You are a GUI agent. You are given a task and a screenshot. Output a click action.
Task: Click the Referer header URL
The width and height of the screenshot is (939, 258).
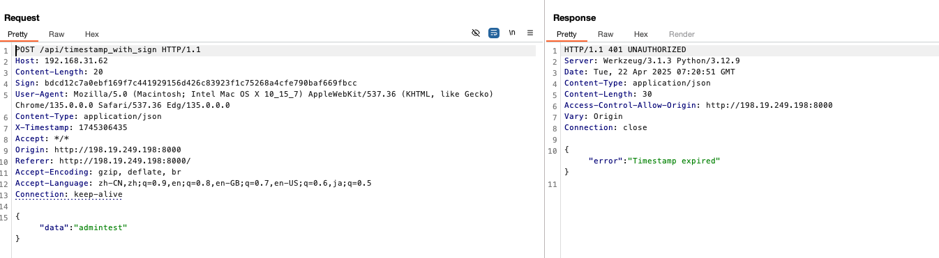pyautogui.click(x=124, y=161)
